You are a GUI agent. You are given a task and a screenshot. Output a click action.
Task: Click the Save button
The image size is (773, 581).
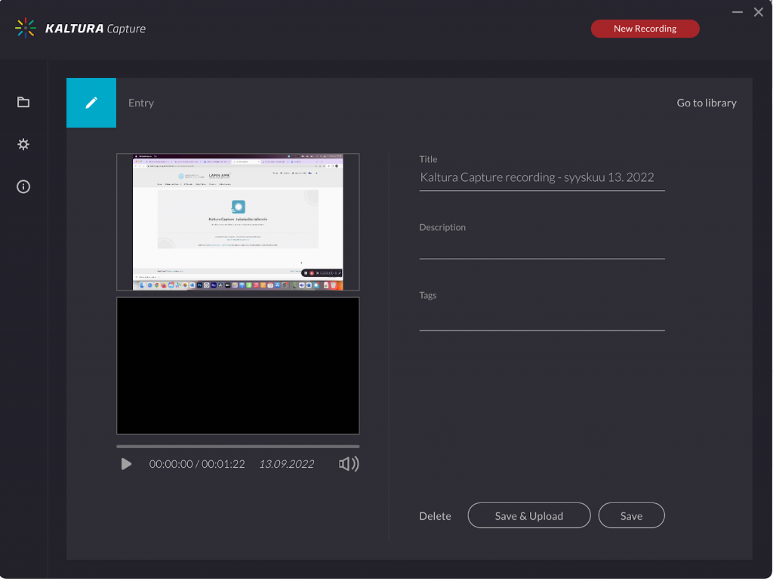[x=632, y=515]
